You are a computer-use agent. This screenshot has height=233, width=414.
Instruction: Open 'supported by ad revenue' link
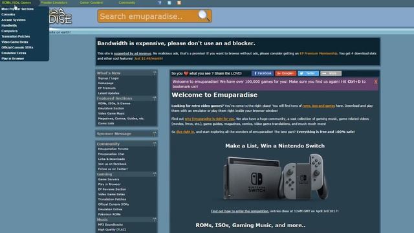click(133, 53)
